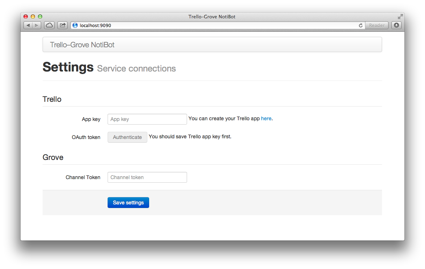Click the window title "Trello-Grove NotiBot"

tap(212, 17)
